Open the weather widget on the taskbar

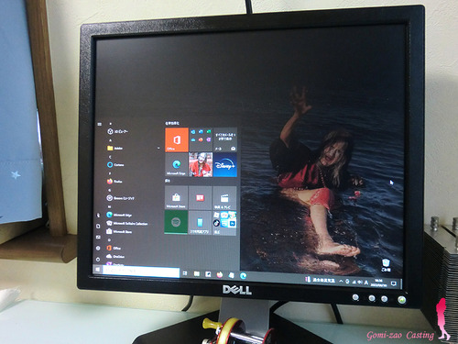320,280
